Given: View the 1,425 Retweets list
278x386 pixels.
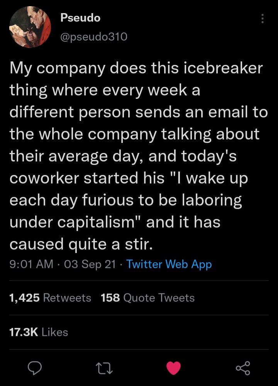Looking at the screenshot, I should (50, 298).
